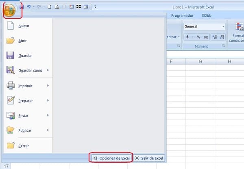Open the Undo history dropdown arrow

(x=34, y=7)
